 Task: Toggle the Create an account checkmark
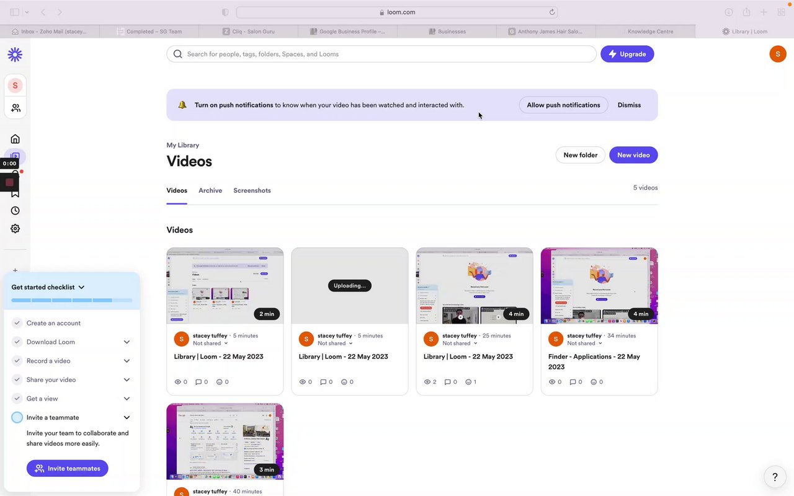[17, 323]
